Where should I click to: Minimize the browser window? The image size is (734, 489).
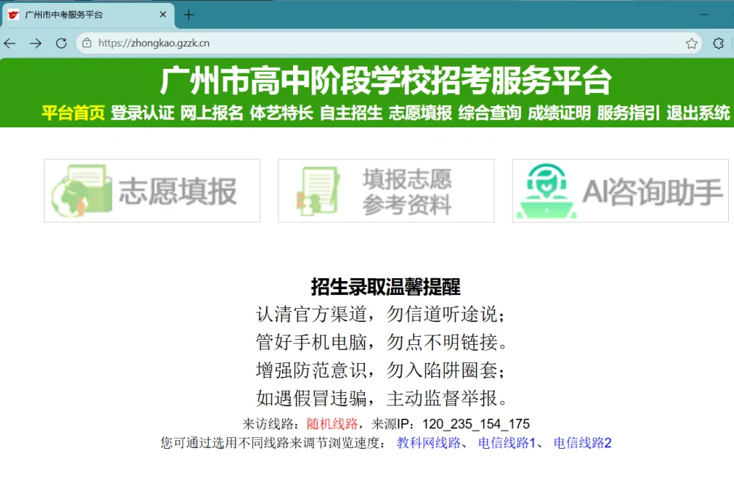[x=704, y=15]
